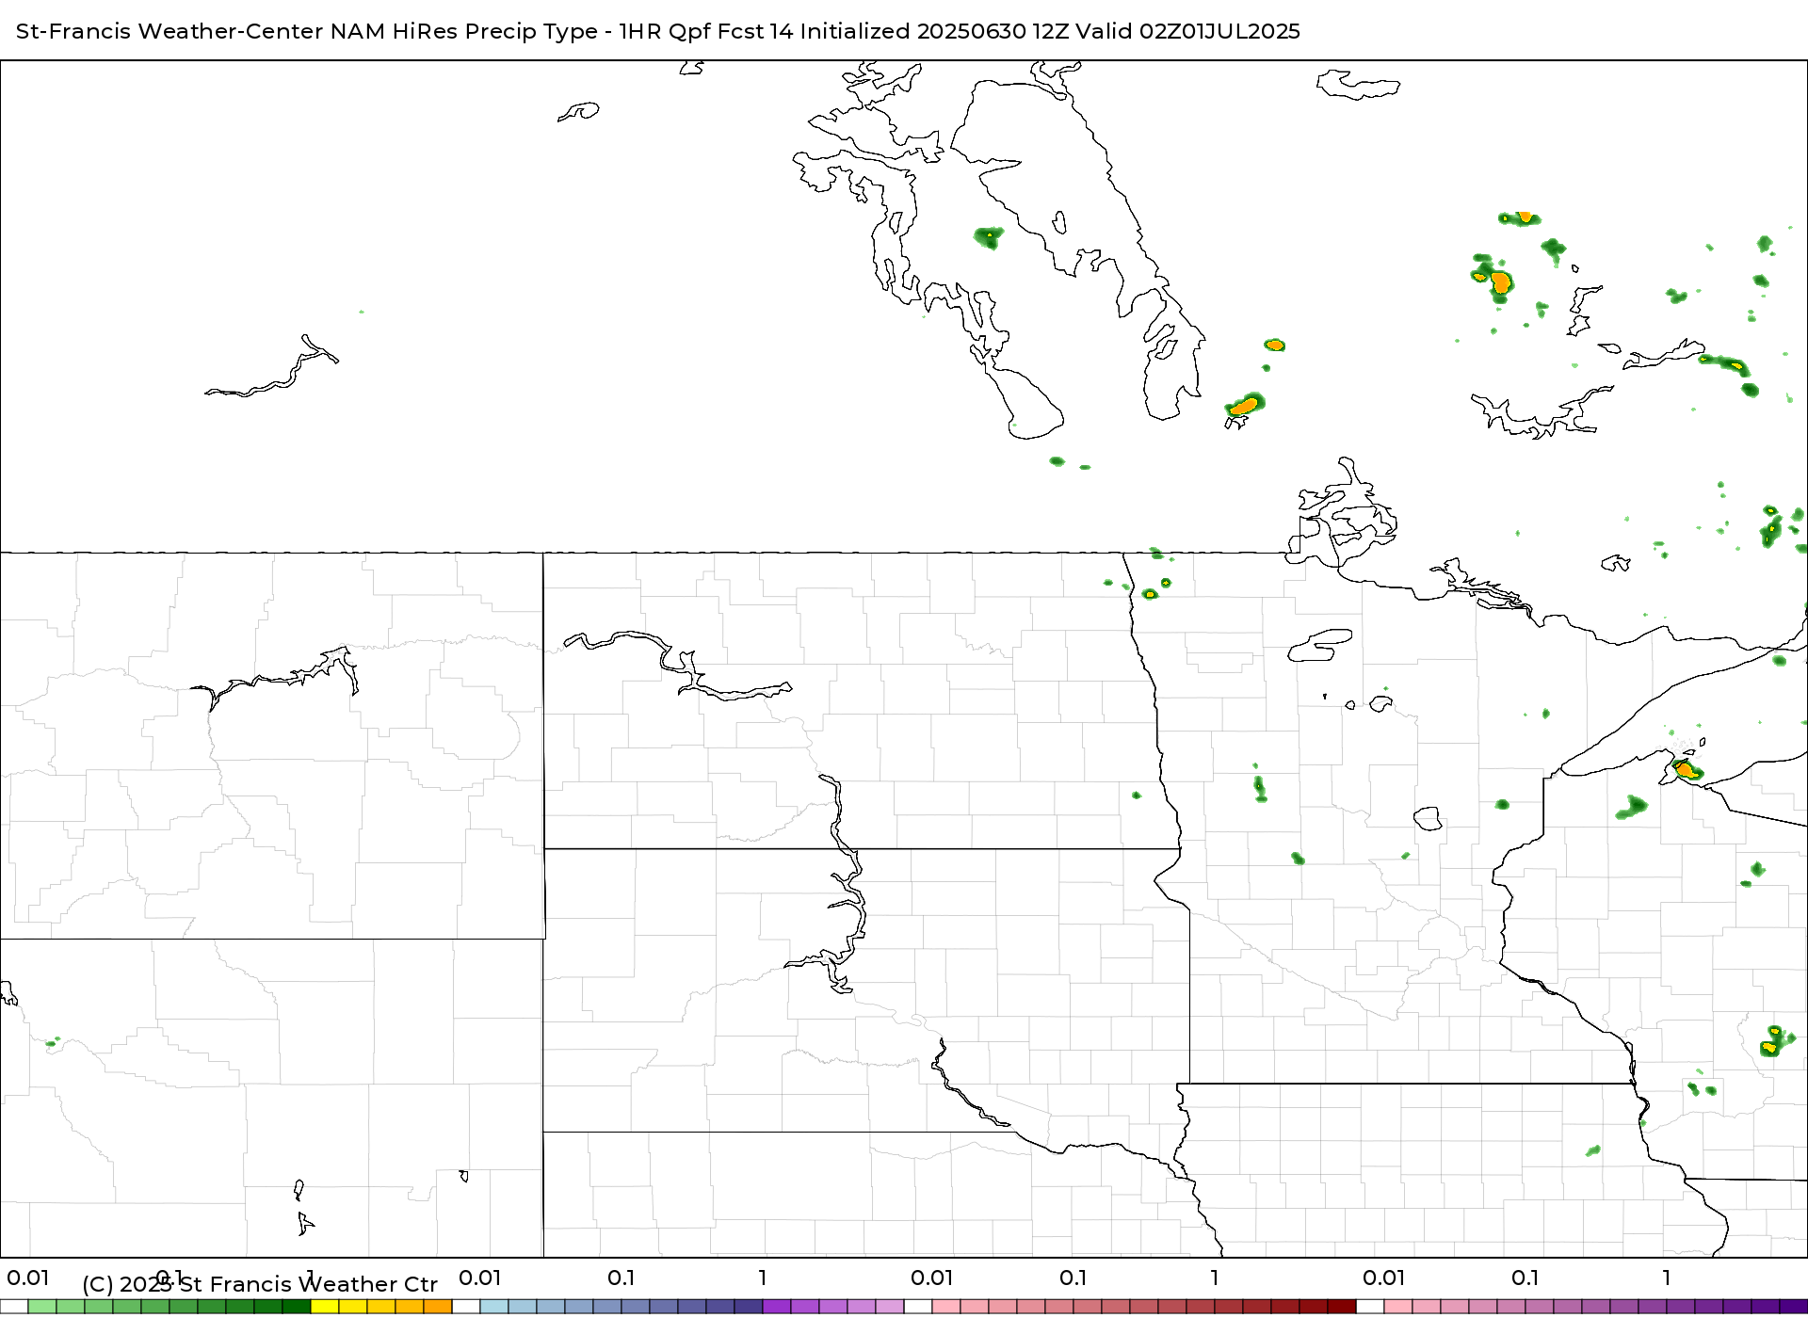
Task: Select the darkest green legend swatch
Action: tap(297, 1307)
